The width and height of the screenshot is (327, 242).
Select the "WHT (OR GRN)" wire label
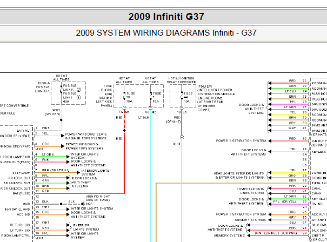tap(52, 112)
